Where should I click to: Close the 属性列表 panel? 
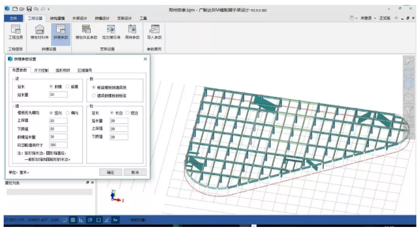click(x=93, y=182)
